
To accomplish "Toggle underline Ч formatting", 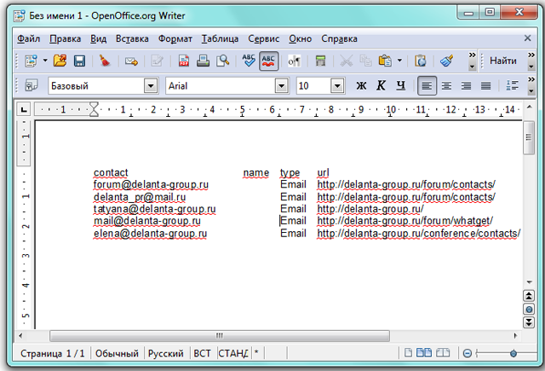I will 401,85.
